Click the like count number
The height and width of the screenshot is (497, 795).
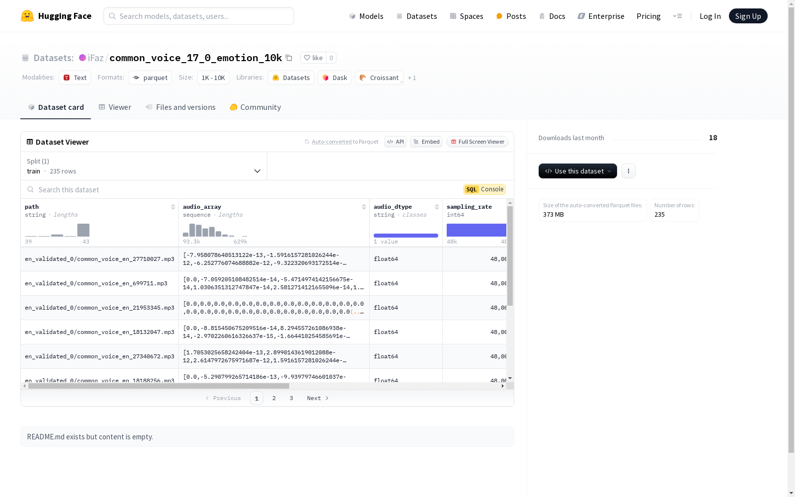click(x=331, y=58)
